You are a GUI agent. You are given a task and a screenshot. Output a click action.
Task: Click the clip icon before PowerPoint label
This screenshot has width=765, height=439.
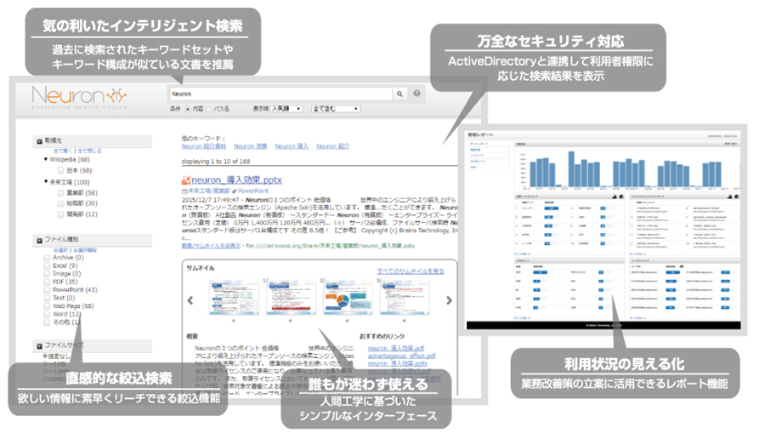click(x=235, y=191)
